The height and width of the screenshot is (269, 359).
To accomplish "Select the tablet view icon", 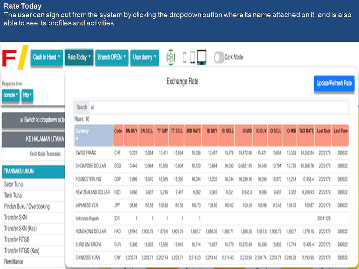I will click(x=192, y=58).
